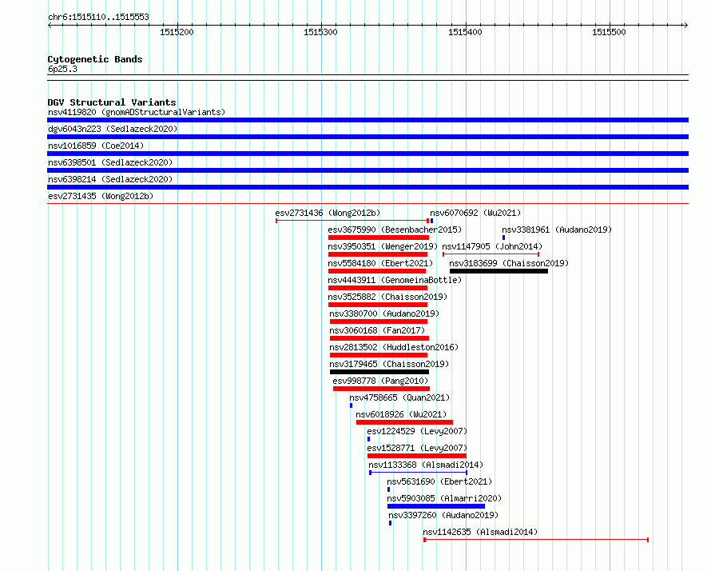Select the small blue marker under nsv6070692
Viewport: 711px width, 571px height.
click(x=431, y=221)
